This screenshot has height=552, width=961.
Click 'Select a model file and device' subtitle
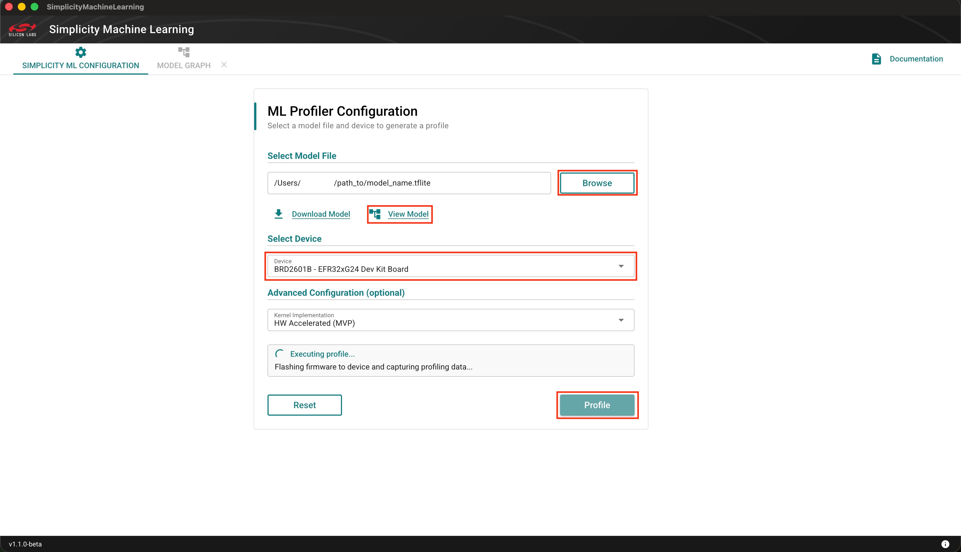(x=358, y=125)
